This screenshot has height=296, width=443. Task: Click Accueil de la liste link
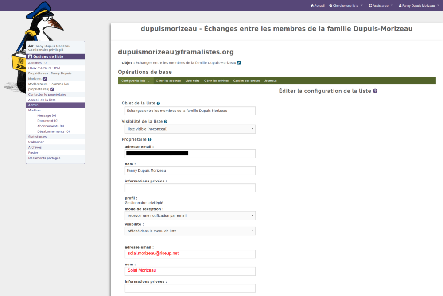[x=42, y=100]
